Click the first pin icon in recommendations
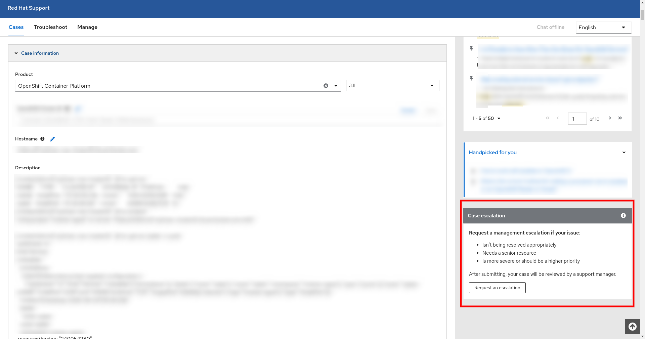The image size is (645, 339). pos(471,48)
